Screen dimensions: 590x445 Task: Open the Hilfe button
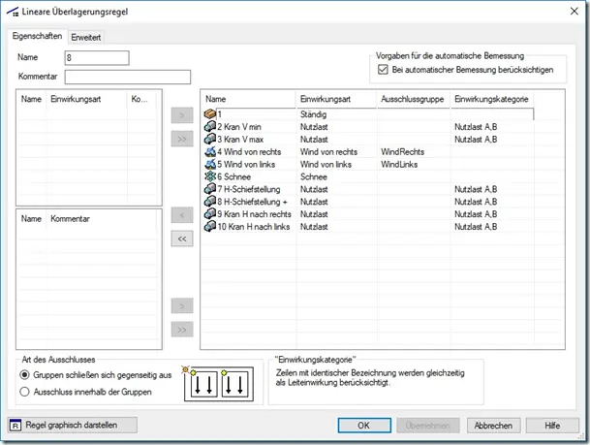[552, 426]
